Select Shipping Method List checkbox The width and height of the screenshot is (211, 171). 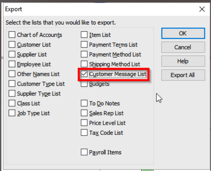point(84,64)
